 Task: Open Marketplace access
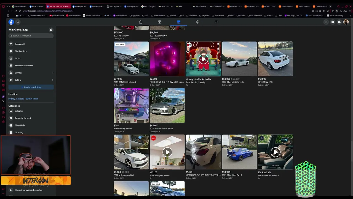(x=31, y=66)
